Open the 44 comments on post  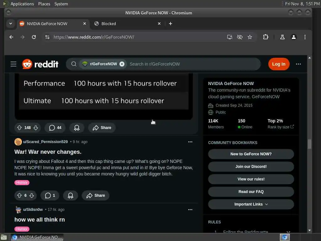point(55,128)
